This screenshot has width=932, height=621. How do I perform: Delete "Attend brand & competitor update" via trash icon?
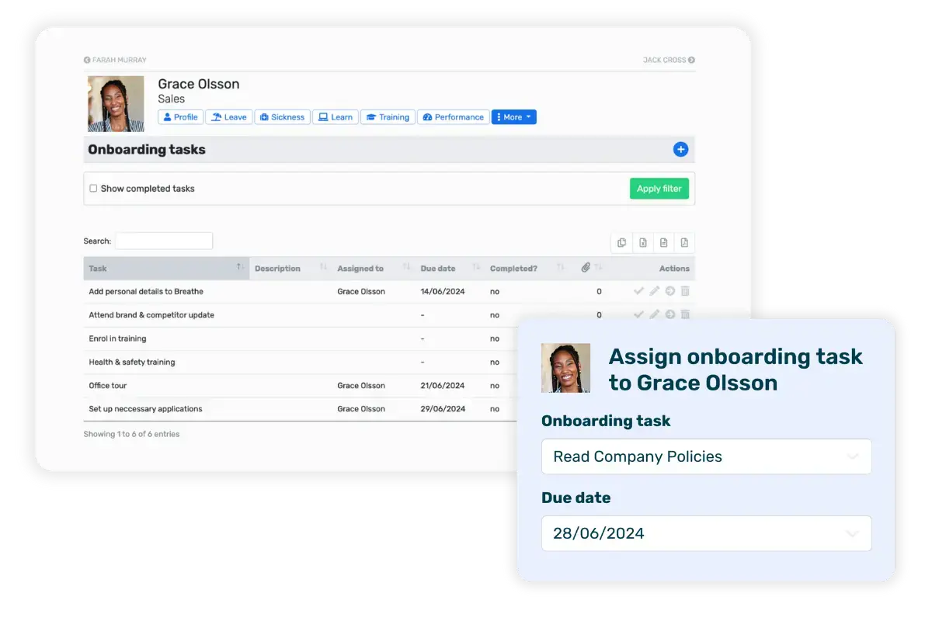tap(686, 314)
